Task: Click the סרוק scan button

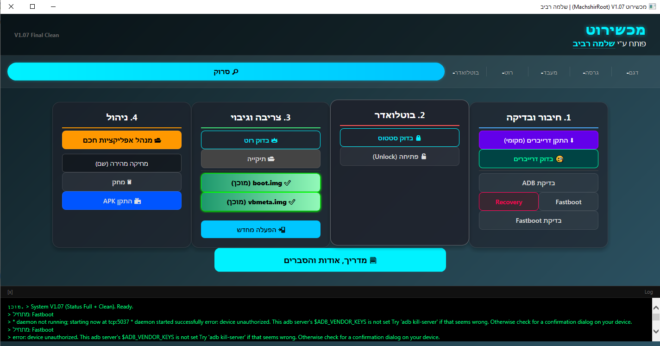Action: (226, 72)
